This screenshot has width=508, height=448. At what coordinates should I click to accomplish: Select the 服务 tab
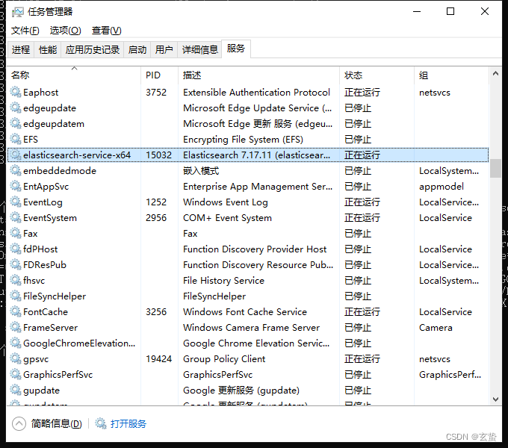(x=236, y=49)
